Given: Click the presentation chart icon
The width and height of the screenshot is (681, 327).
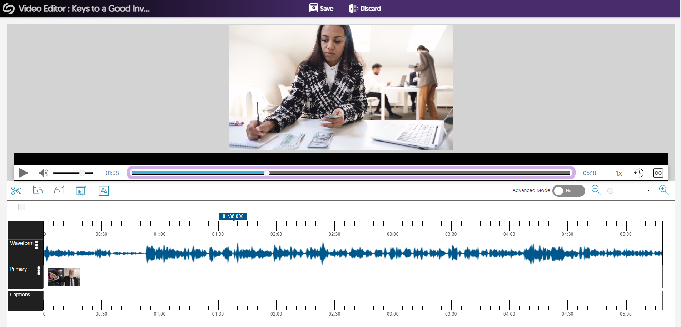Looking at the screenshot, I should 81,191.
